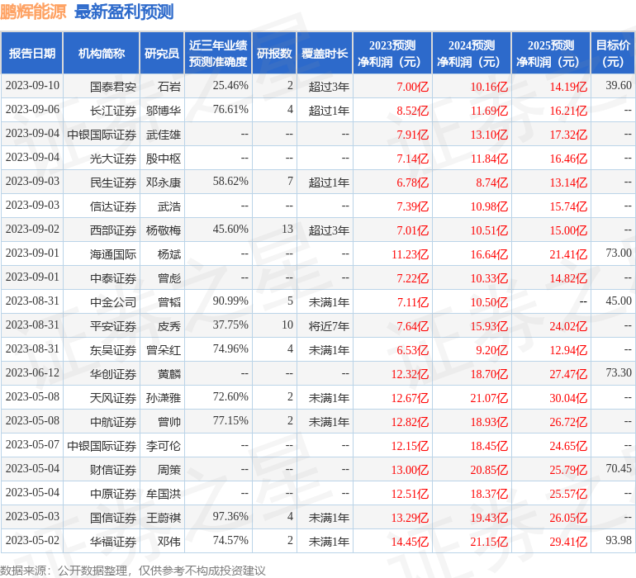Click accuracy value 25.46%

tap(230, 85)
